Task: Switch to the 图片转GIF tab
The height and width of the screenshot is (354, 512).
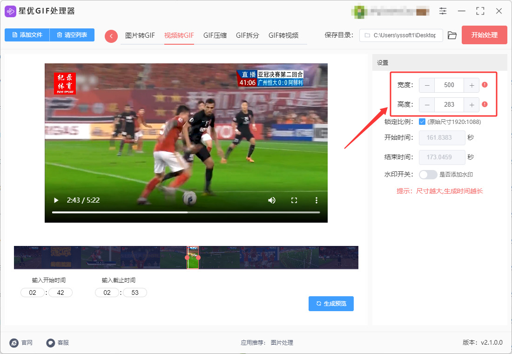Action: point(140,35)
